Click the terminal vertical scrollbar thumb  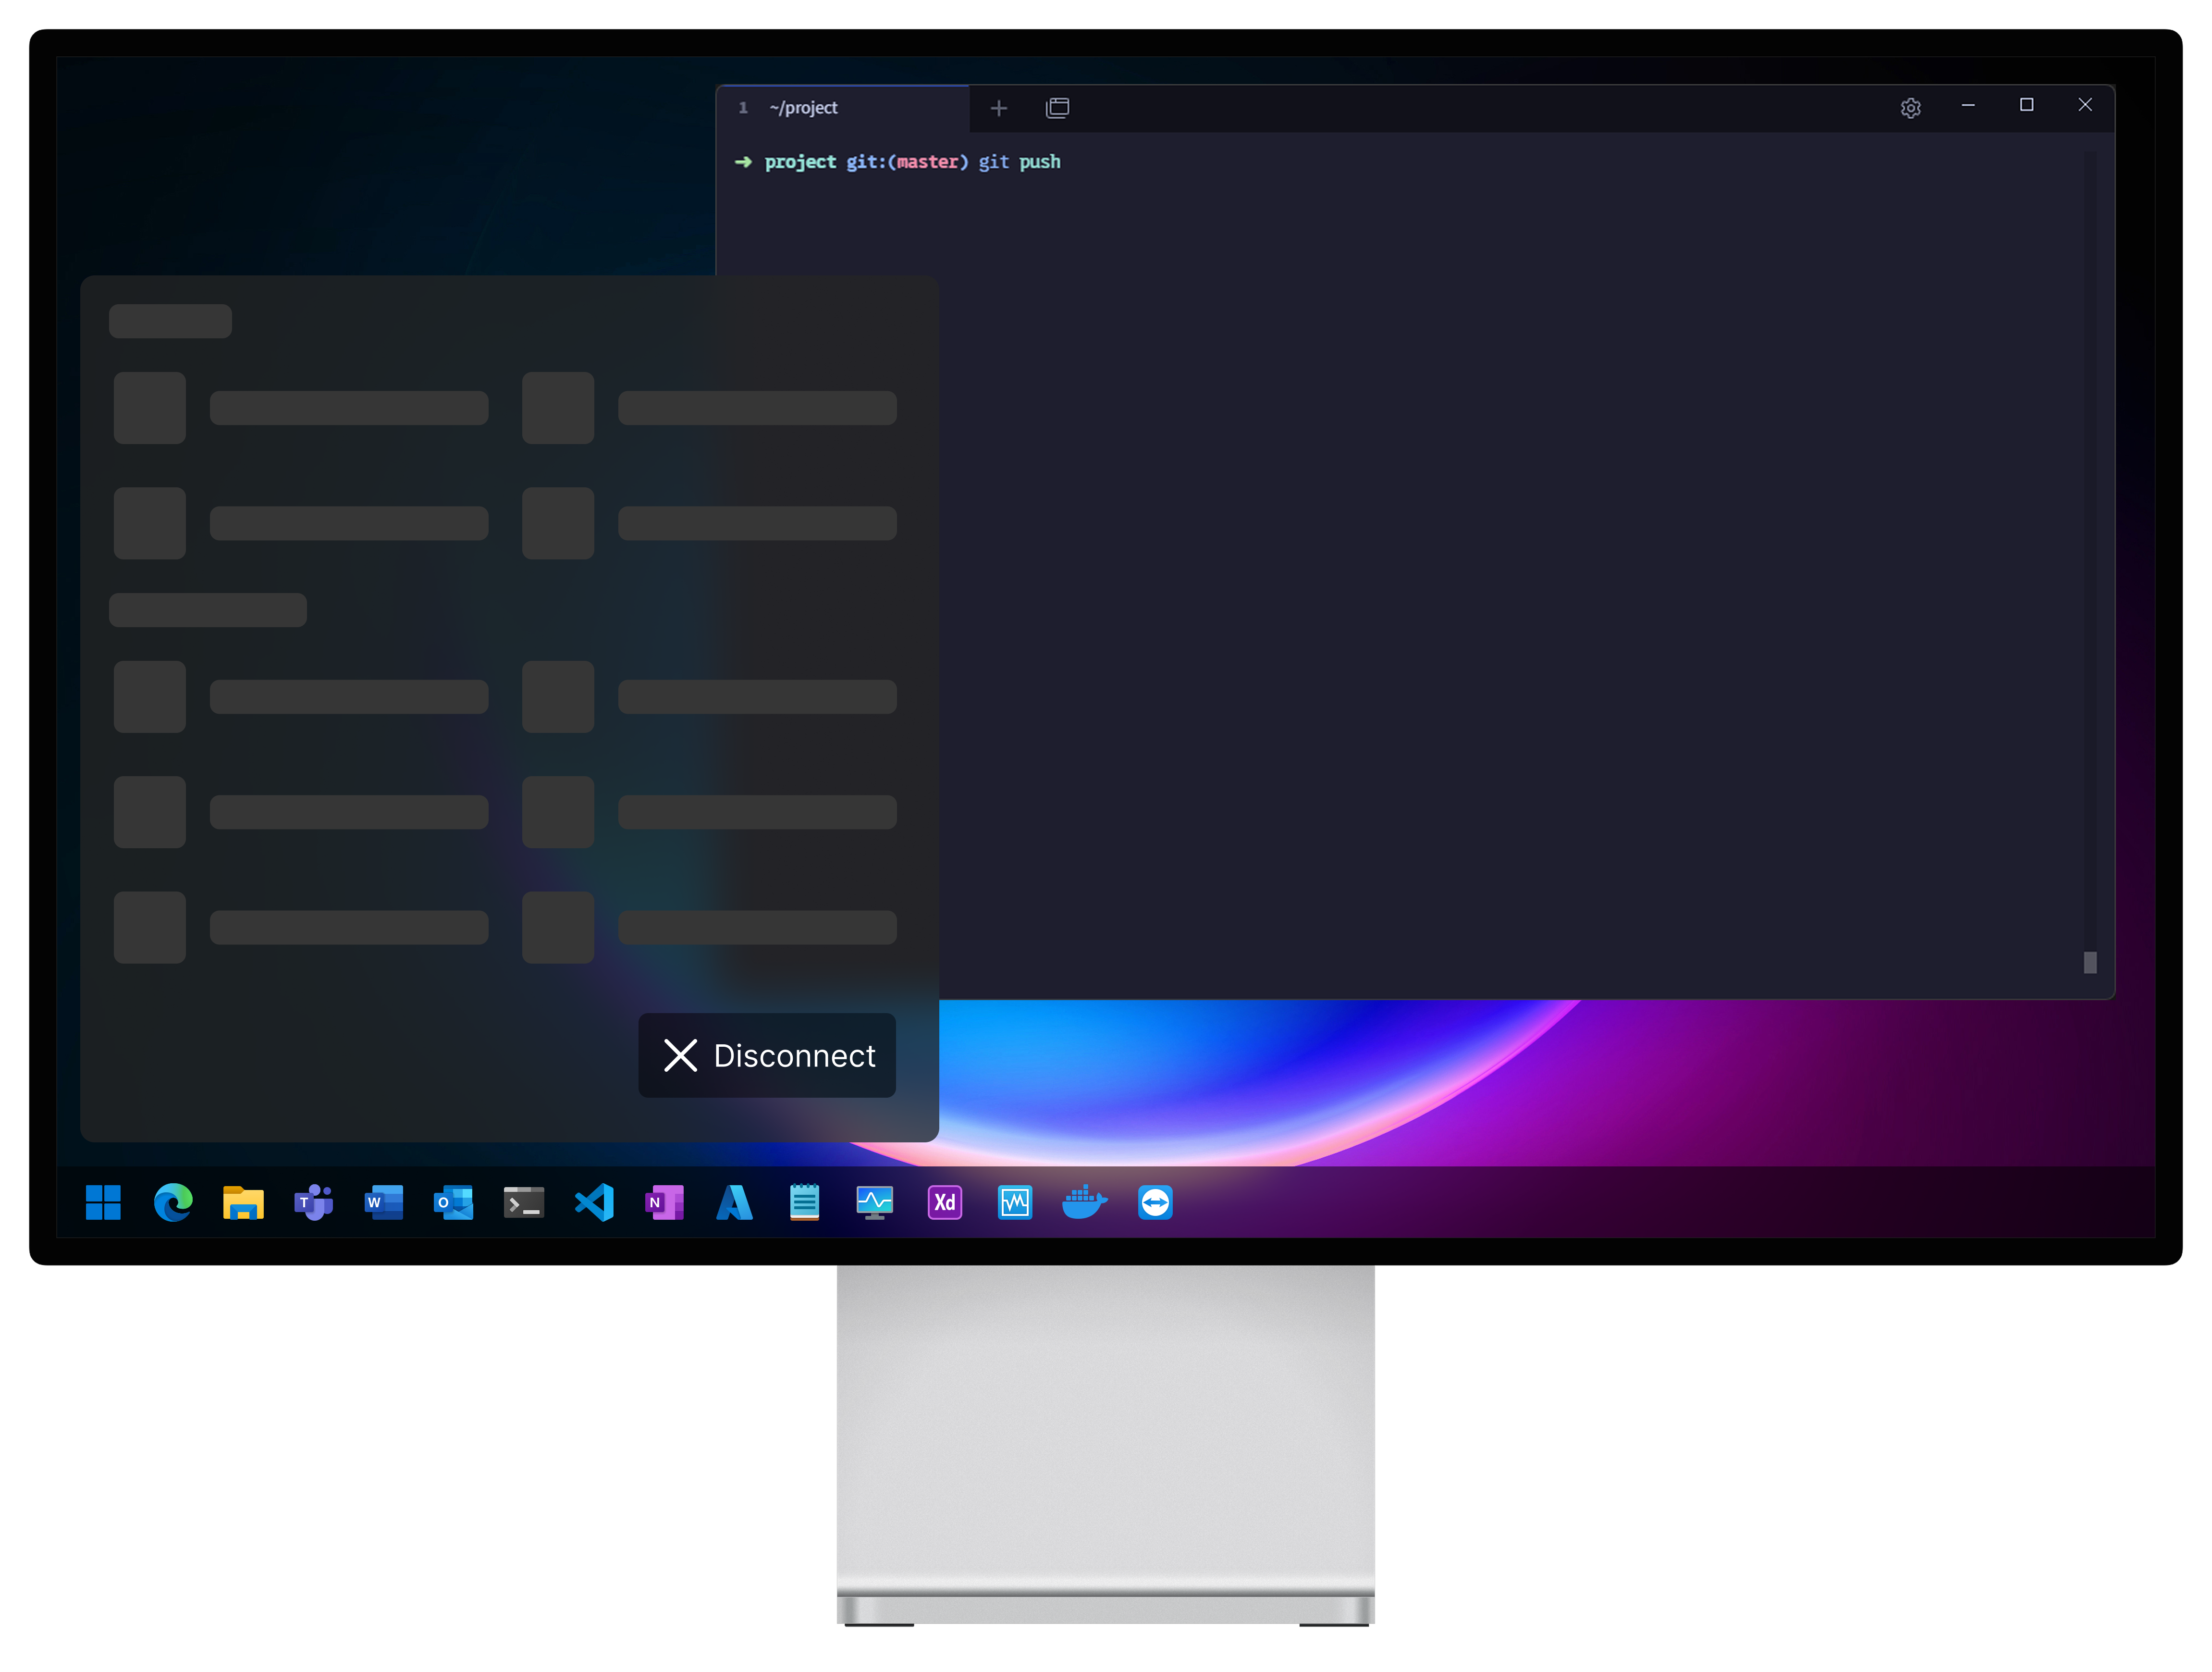coord(2089,962)
